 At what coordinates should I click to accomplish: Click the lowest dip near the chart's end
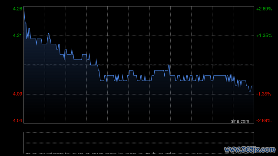point(250,91)
